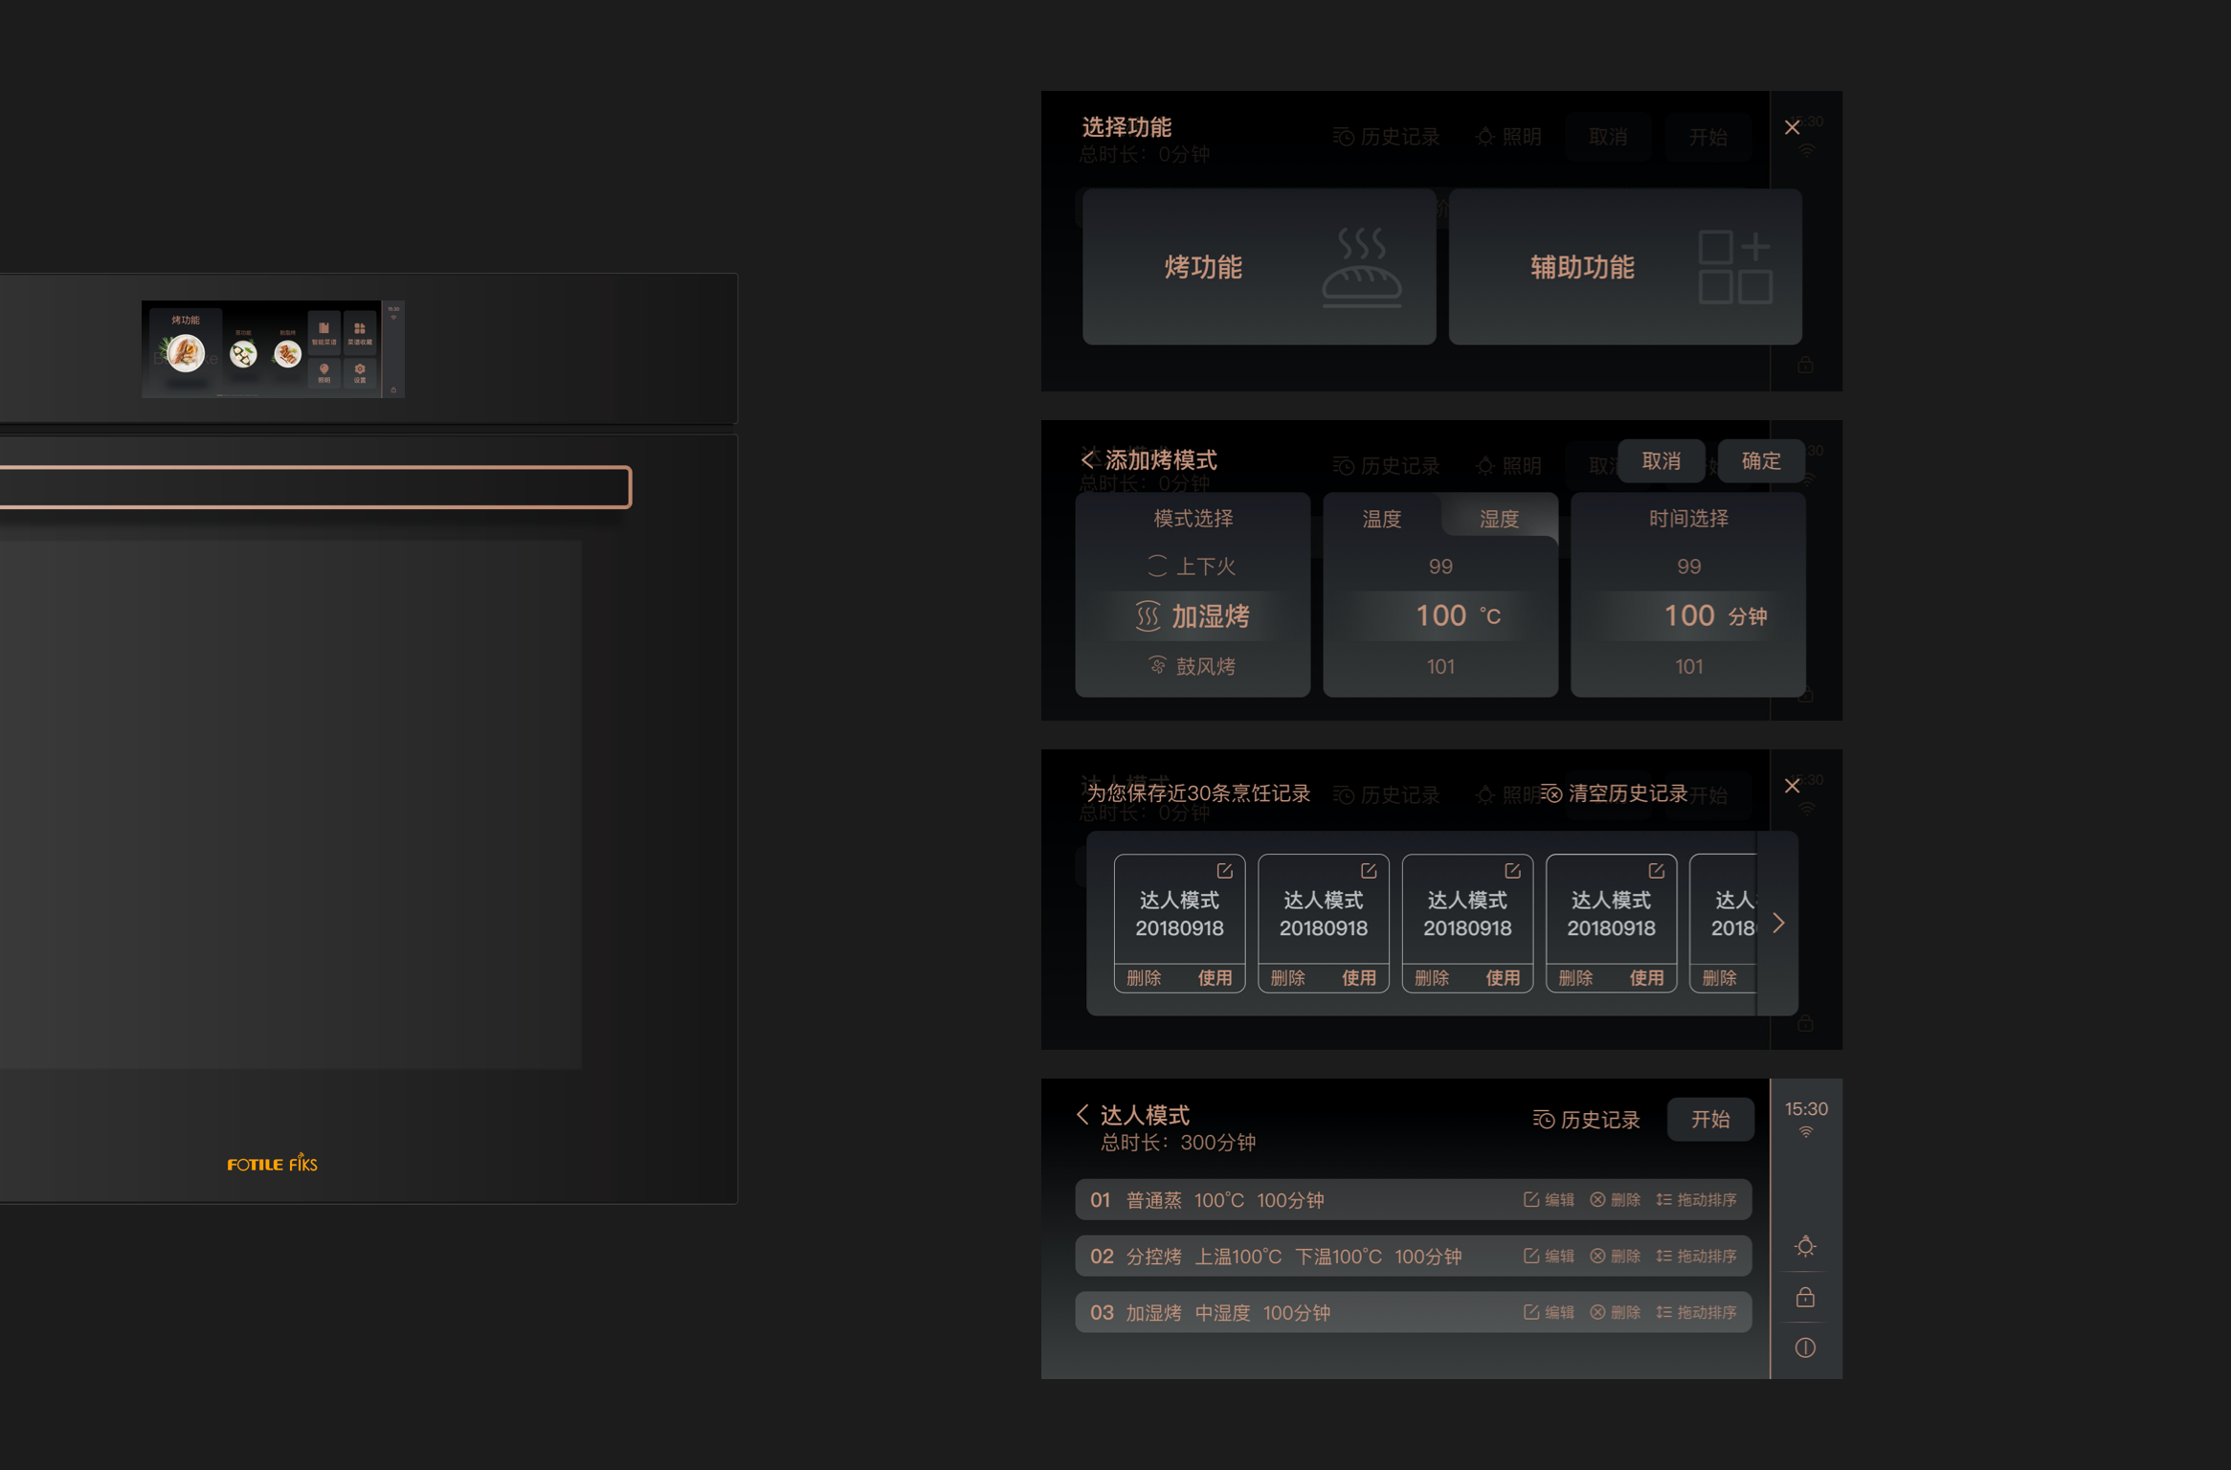Click the back arrow on 达人模式 screen
The width and height of the screenshot is (2231, 1470).
tap(1082, 1114)
